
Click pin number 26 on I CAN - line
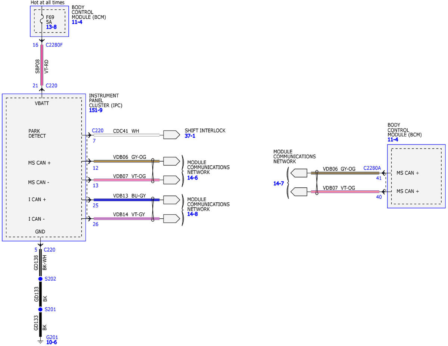(96, 224)
